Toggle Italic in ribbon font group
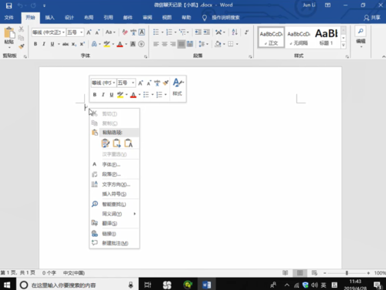Image resolution: width=386 pixels, height=290 pixels. 44,44
